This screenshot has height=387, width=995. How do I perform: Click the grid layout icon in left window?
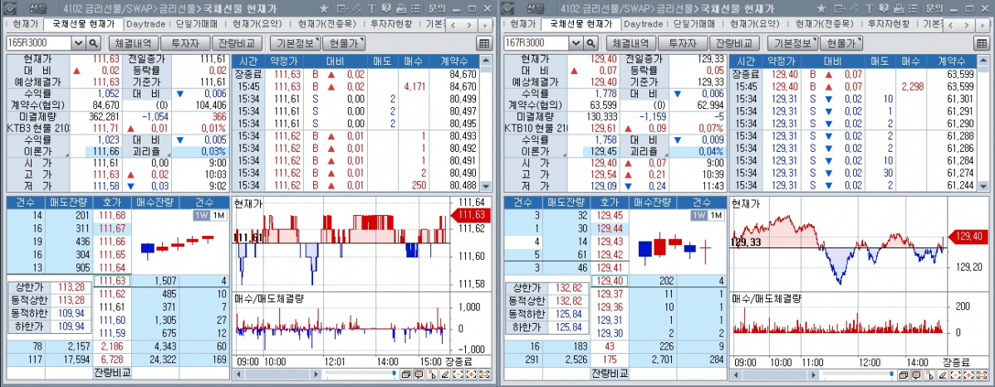click(484, 43)
